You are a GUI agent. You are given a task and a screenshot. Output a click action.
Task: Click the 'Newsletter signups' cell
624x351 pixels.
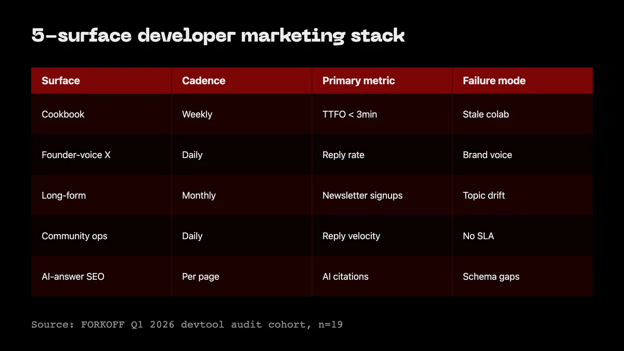[382, 195]
